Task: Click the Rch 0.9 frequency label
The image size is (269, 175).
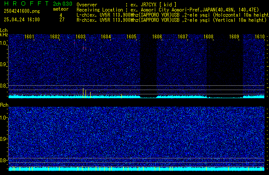Action: point(3,139)
